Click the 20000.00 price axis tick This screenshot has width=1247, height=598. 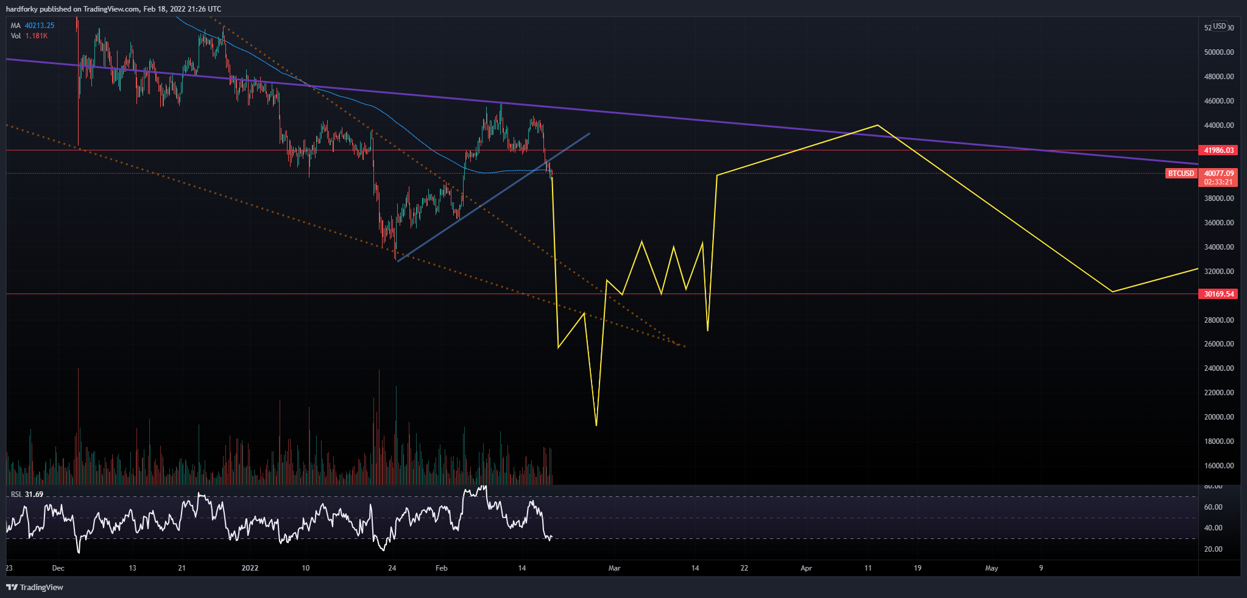point(1219,417)
